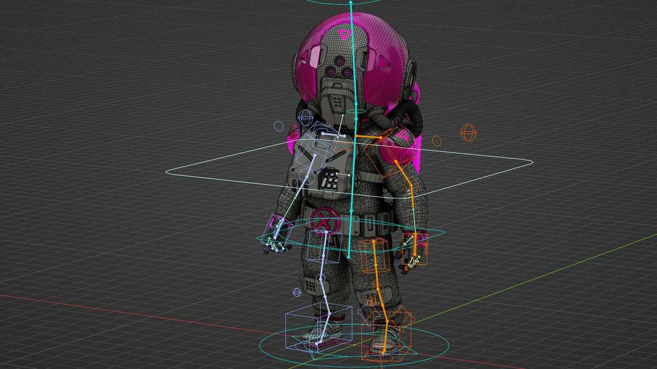Image resolution: width=657 pixels, height=369 pixels.
Task: Click the keypad panel on the chest
Action: (x=330, y=180)
